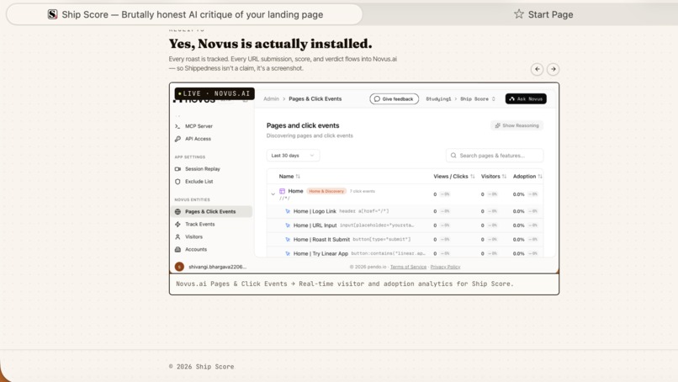Click the Ship Score favicon in the address bar
Screen dimensions: 678x382
pos(52,14)
